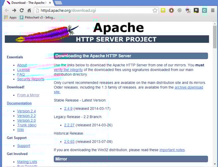Follow the verify the integrity link
Viewport: 218px width, 167px height.
click(68, 70)
